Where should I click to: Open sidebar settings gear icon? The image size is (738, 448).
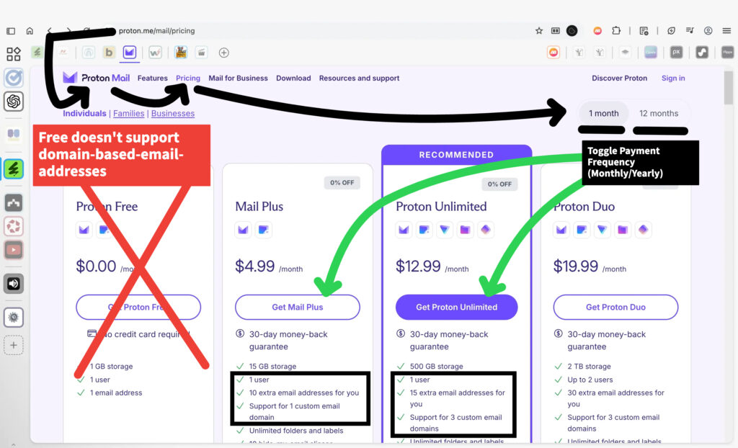coord(13,318)
